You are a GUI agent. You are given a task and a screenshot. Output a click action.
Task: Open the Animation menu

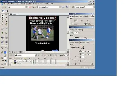coord(36,4)
